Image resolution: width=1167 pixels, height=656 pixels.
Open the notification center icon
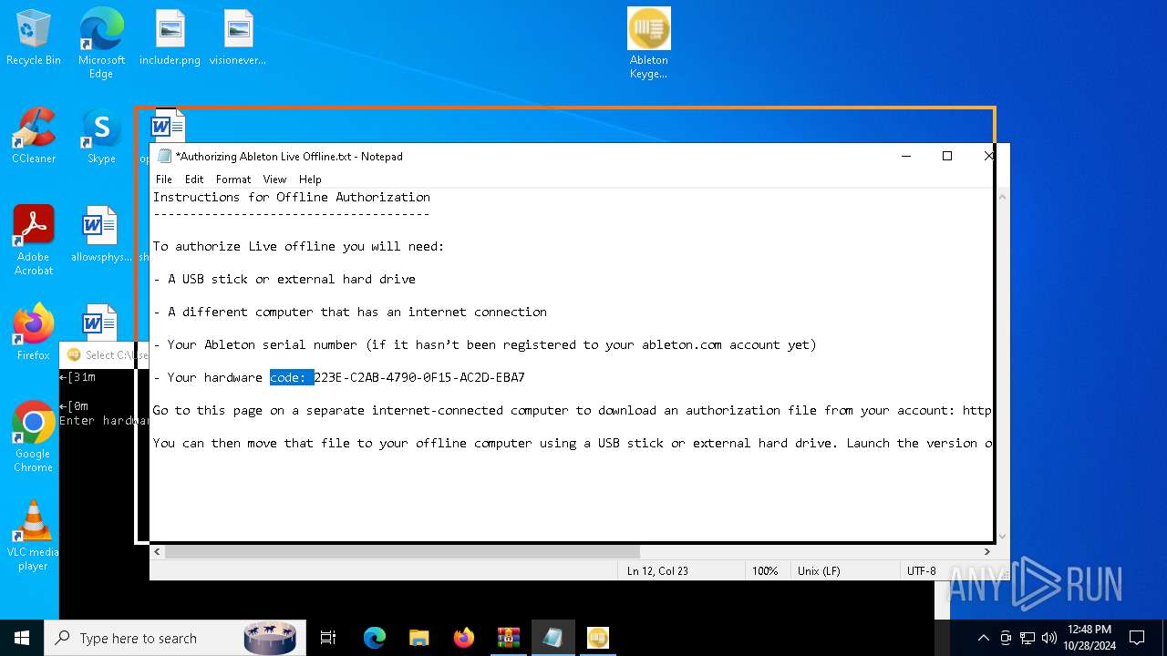(x=1137, y=638)
